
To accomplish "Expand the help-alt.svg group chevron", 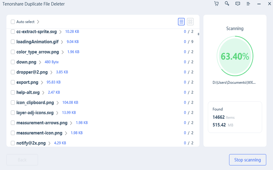I will [43, 92].
